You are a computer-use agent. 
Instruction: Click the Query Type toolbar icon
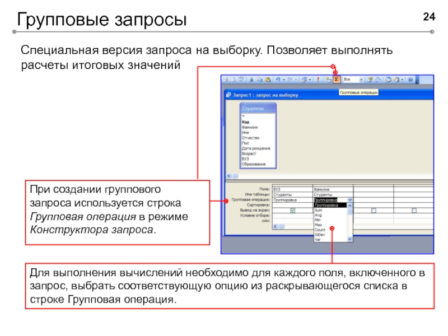304,80
